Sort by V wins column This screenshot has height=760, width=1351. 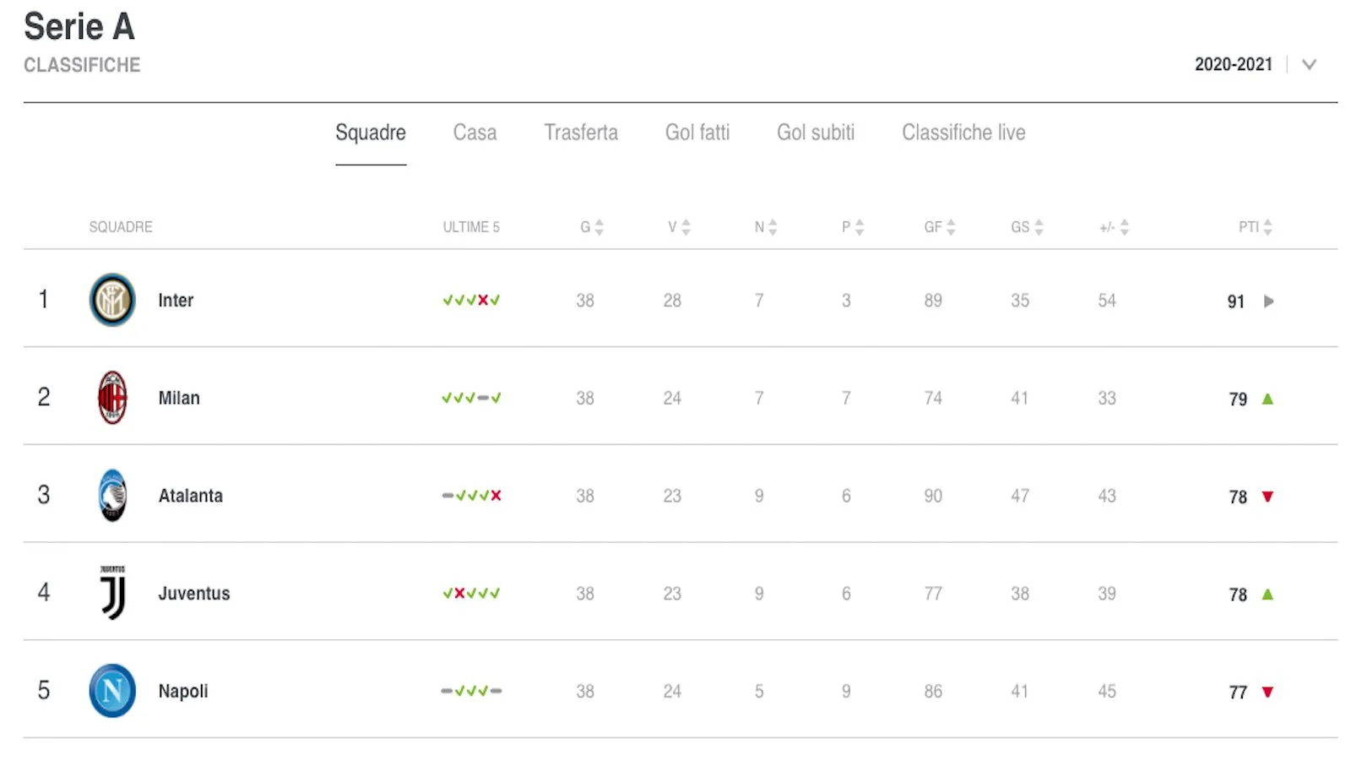[x=686, y=227]
